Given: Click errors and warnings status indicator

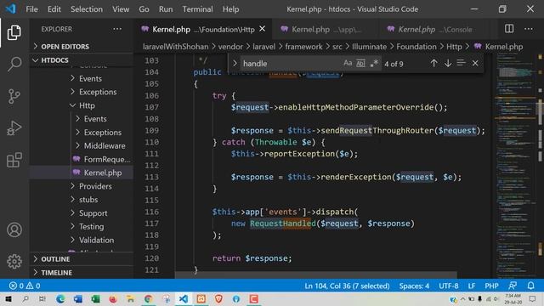Looking at the screenshot, I should (25, 286).
